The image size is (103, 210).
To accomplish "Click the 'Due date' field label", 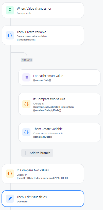I will point(22,201).
